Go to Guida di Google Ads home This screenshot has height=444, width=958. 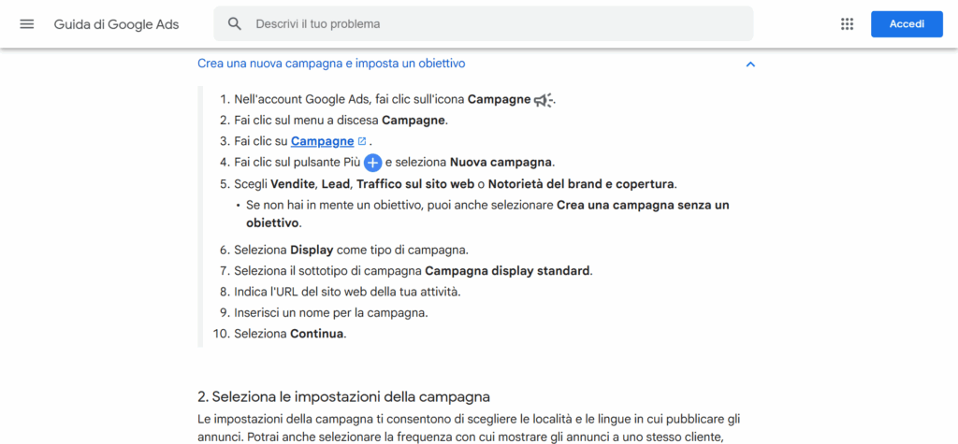click(x=116, y=24)
